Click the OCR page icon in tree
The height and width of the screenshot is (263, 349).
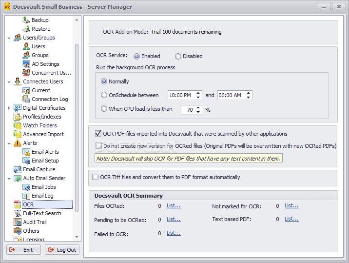click(x=18, y=204)
